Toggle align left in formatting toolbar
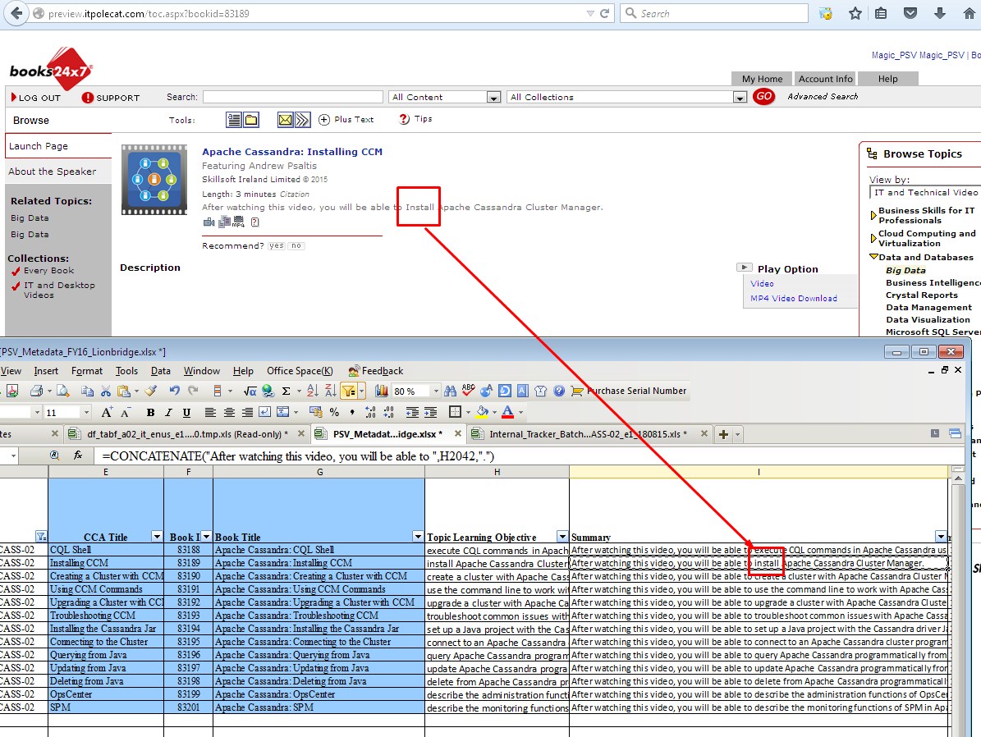Image resolution: width=981 pixels, height=737 pixels. 210,412
